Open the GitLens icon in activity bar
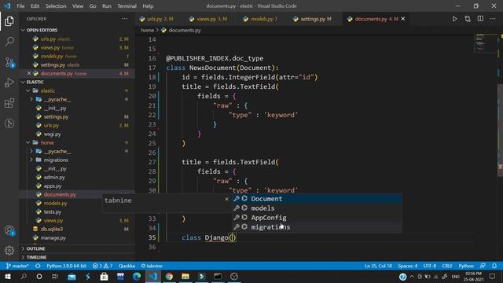This screenshot has height=283, width=503. click(x=9, y=123)
